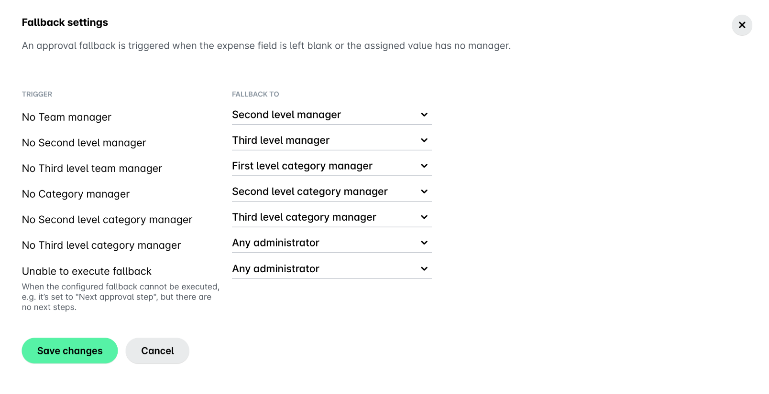Select the 'No Second level manager' trigger label
Viewport: 769px width, 394px height.
(x=84, y=143)
